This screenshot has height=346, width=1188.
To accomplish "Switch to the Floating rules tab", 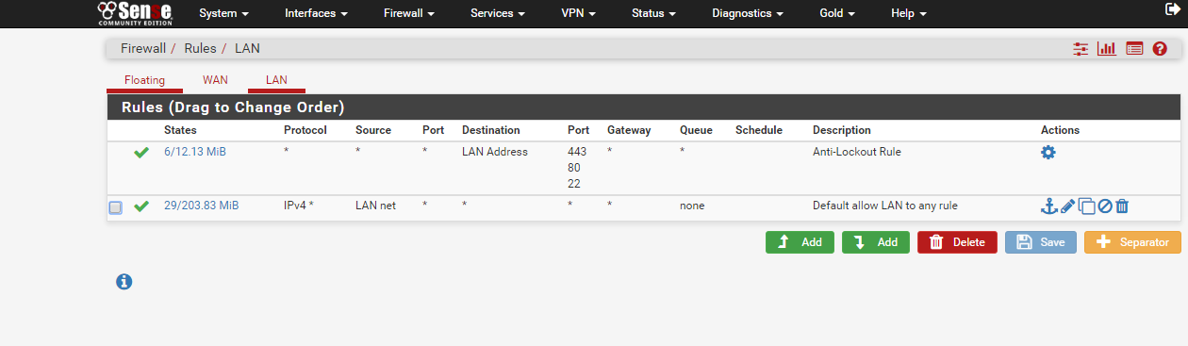I will pos(144,80).
